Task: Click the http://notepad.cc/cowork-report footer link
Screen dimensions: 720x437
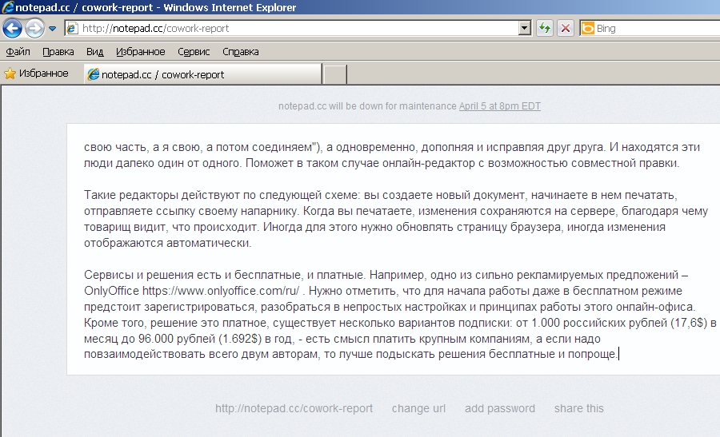Action: point(294,408)
